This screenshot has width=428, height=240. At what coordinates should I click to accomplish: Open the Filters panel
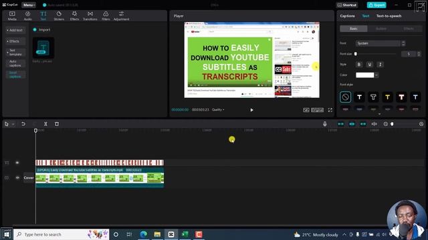pyautogui.click(x=106, y=16)
